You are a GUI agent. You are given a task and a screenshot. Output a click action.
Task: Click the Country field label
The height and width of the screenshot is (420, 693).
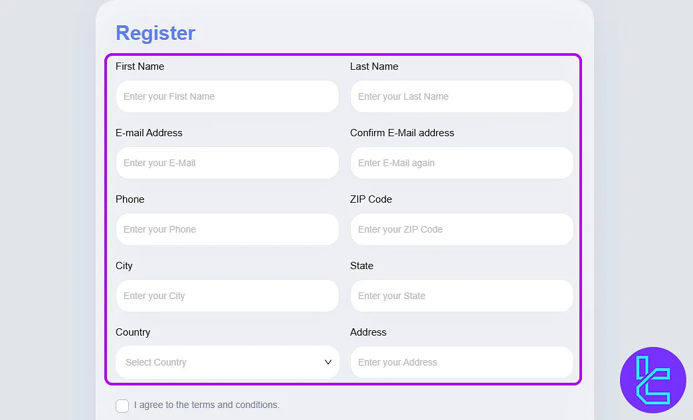coord(133,332)
